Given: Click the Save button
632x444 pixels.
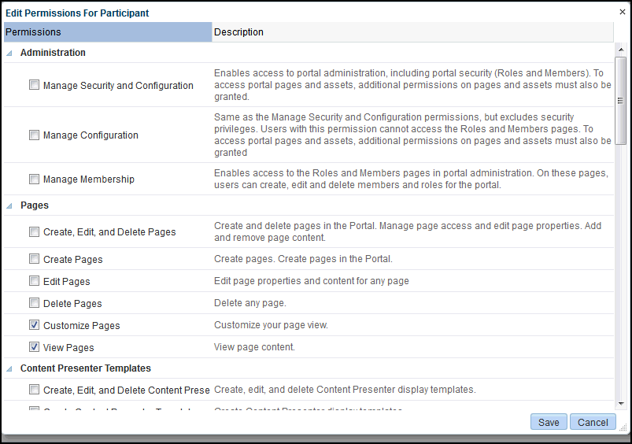Looking at the screenshot, I should tap(549, 422).
